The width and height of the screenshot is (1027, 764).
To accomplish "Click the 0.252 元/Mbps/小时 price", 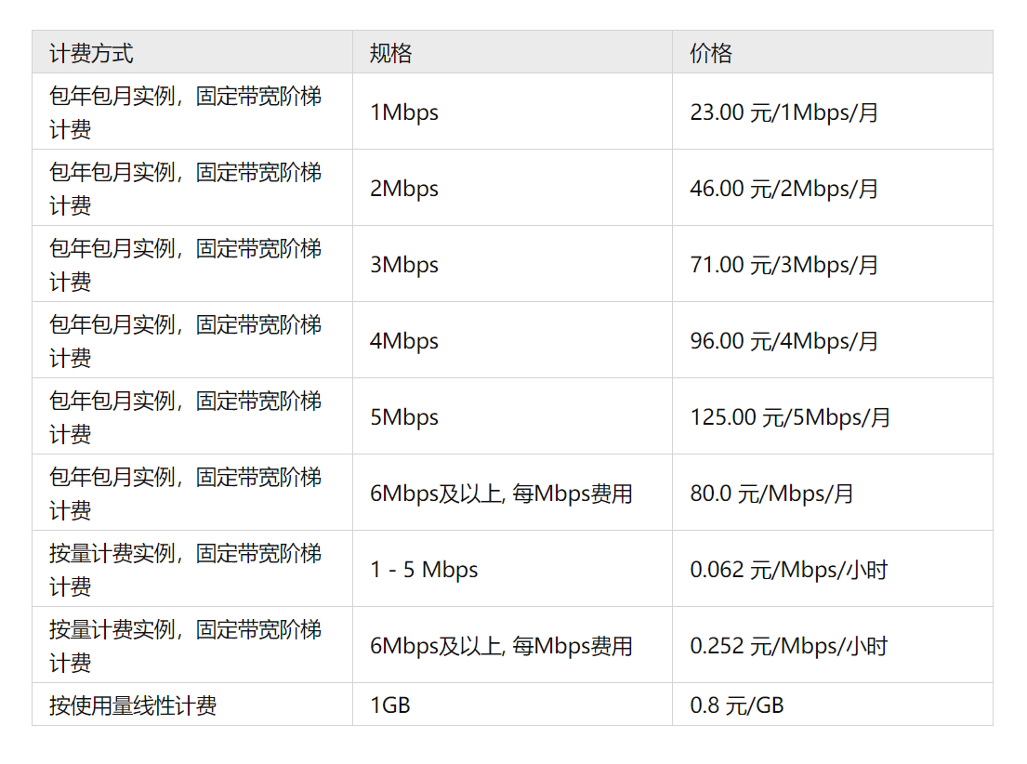I will [788, 647].
